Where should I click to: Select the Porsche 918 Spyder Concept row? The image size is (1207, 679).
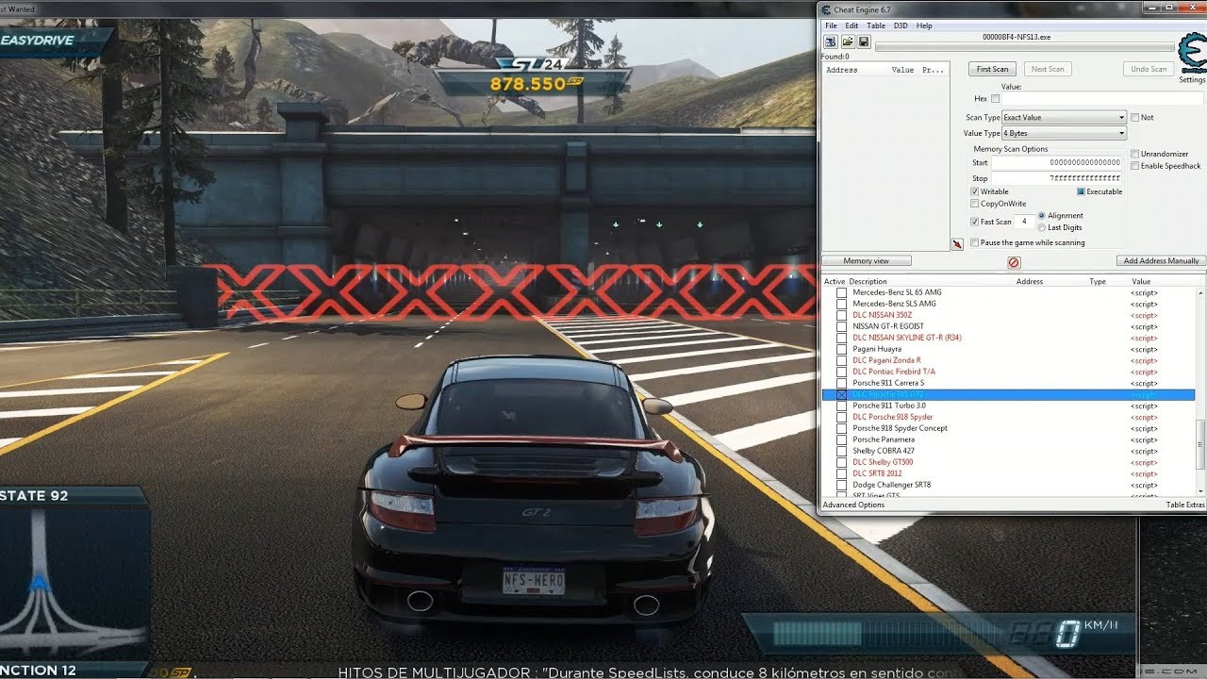(1008, 428)
